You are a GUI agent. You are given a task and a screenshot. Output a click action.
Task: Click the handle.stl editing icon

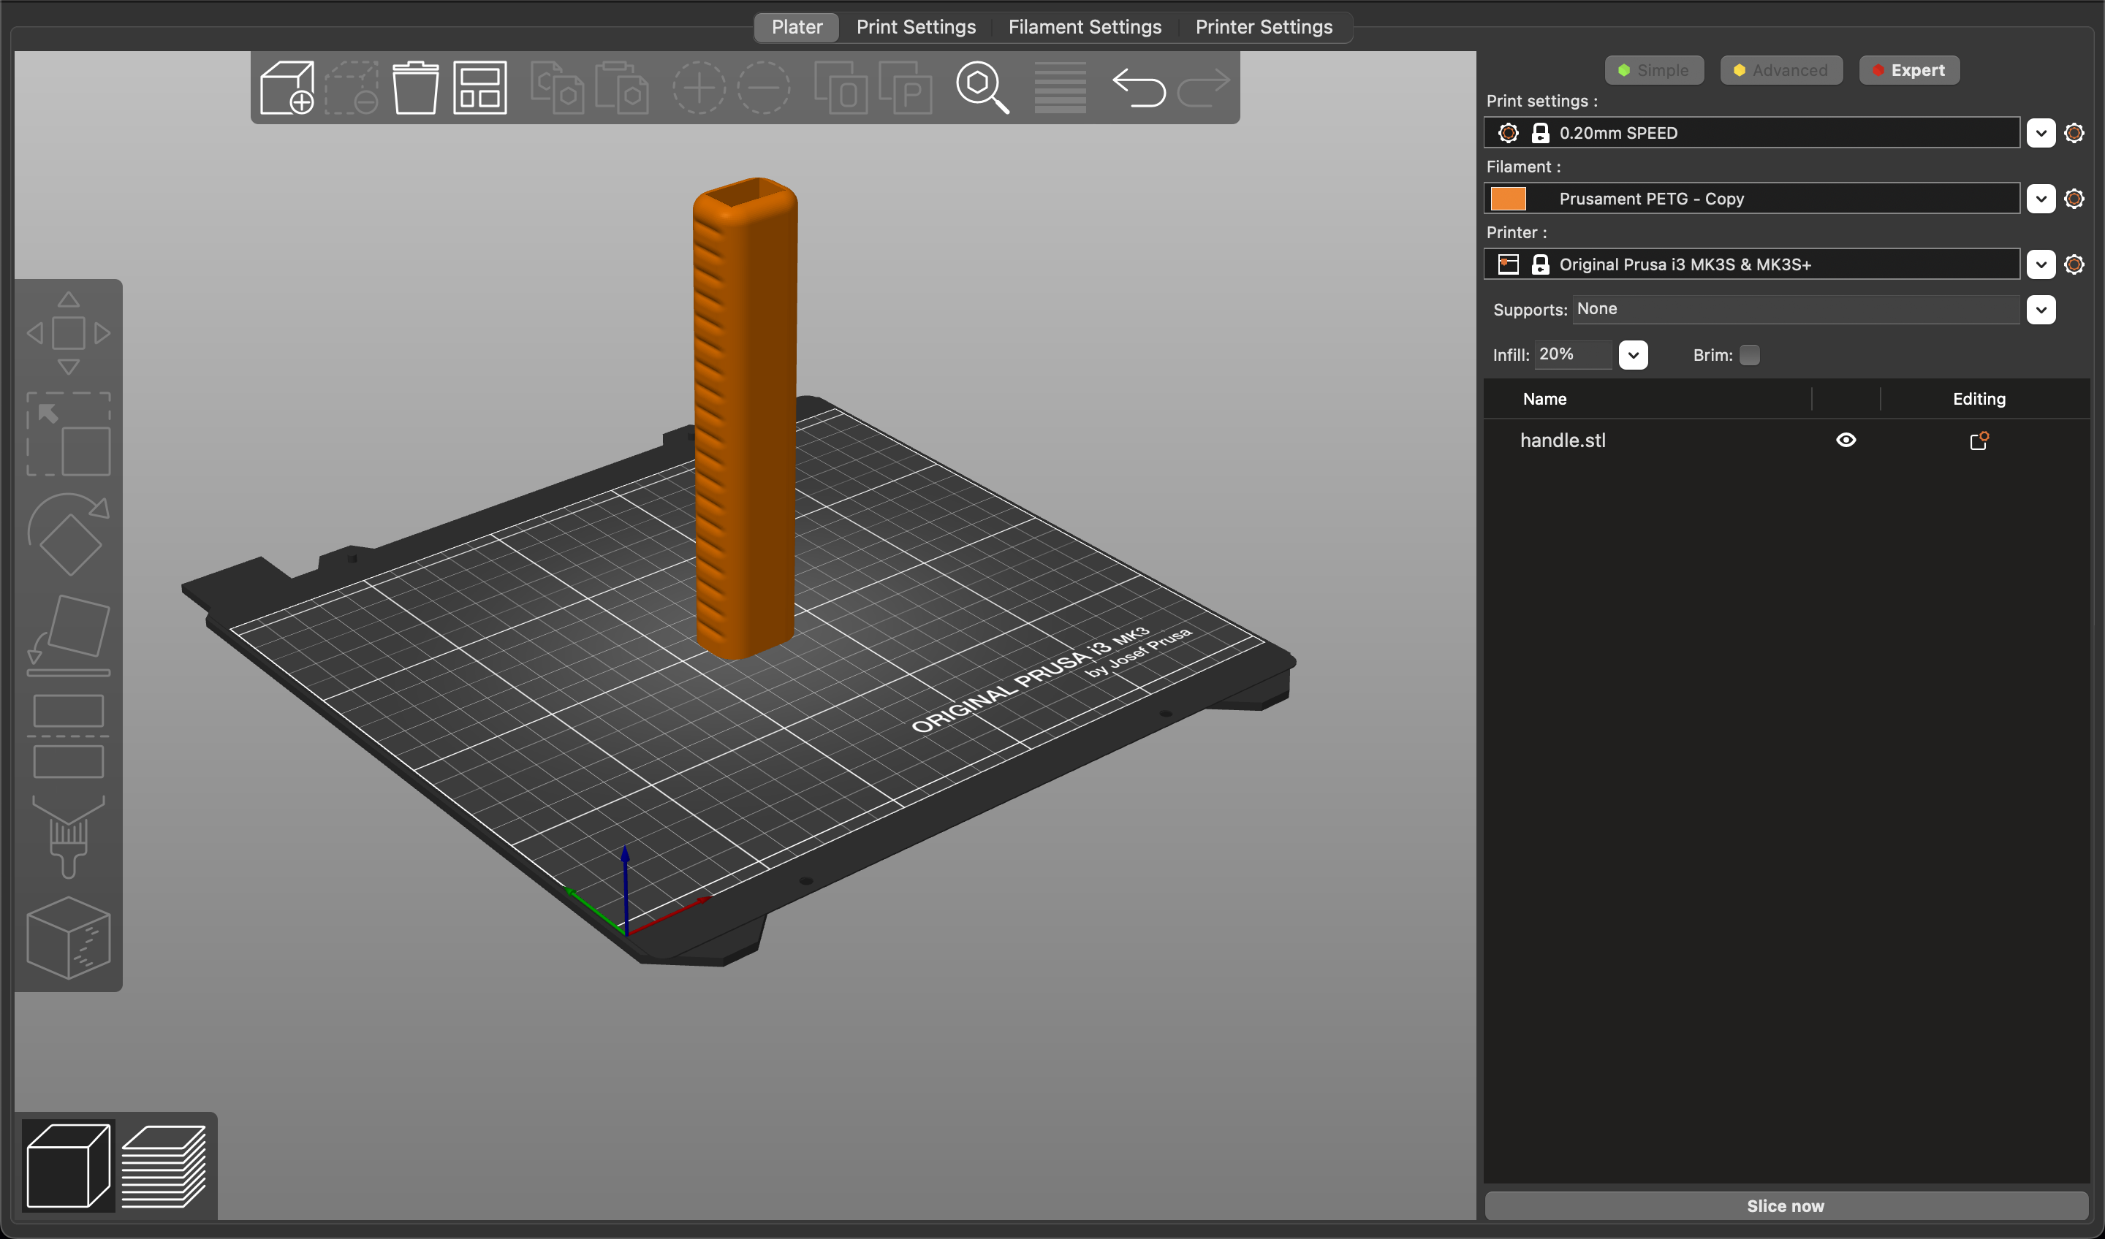coord(1979,440)
